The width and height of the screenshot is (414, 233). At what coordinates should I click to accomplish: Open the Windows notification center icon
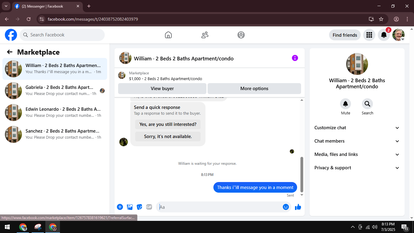click(405, 227)
